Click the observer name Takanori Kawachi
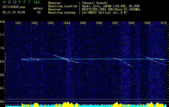 [95, 3]
